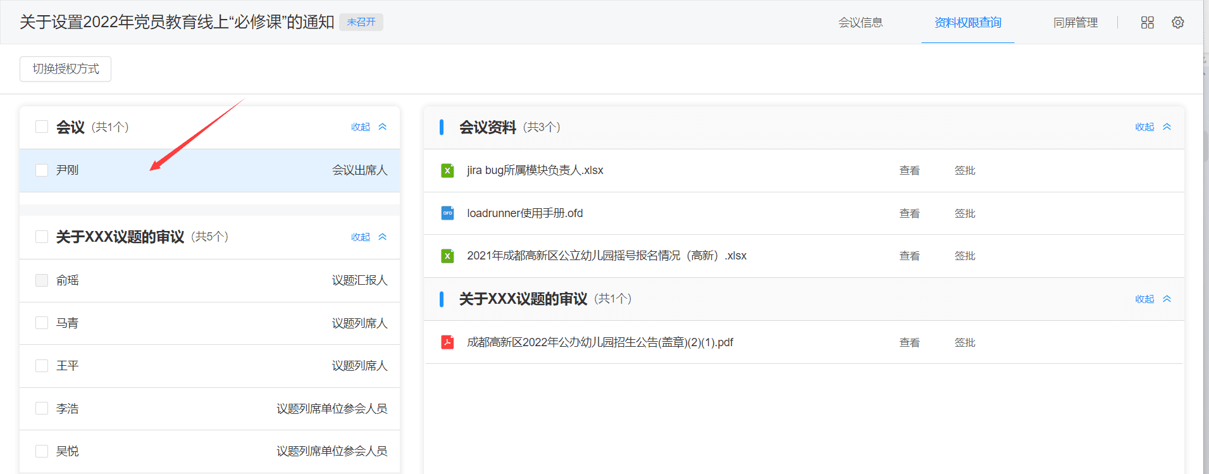The height and width of the screenshot is (474, 1209).
Task: Select the 资料权限查询 tab
Action: (968, 22)
